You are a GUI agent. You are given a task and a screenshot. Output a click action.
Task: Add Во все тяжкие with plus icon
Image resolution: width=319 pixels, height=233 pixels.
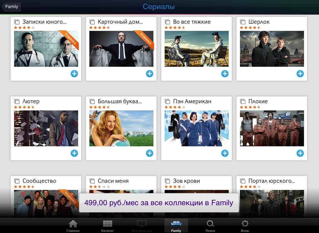[225, 74]
